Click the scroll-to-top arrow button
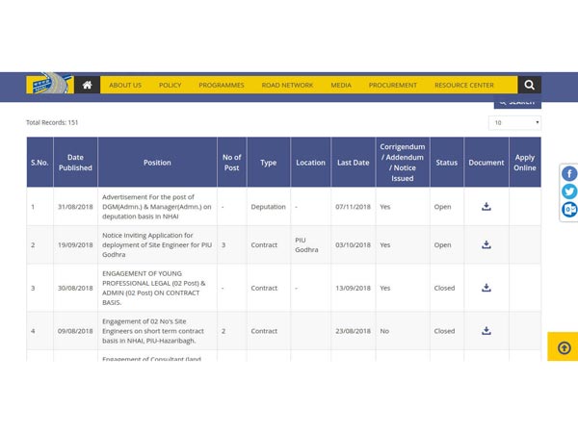This screenshot has width=578, height=433. point(564,348)
